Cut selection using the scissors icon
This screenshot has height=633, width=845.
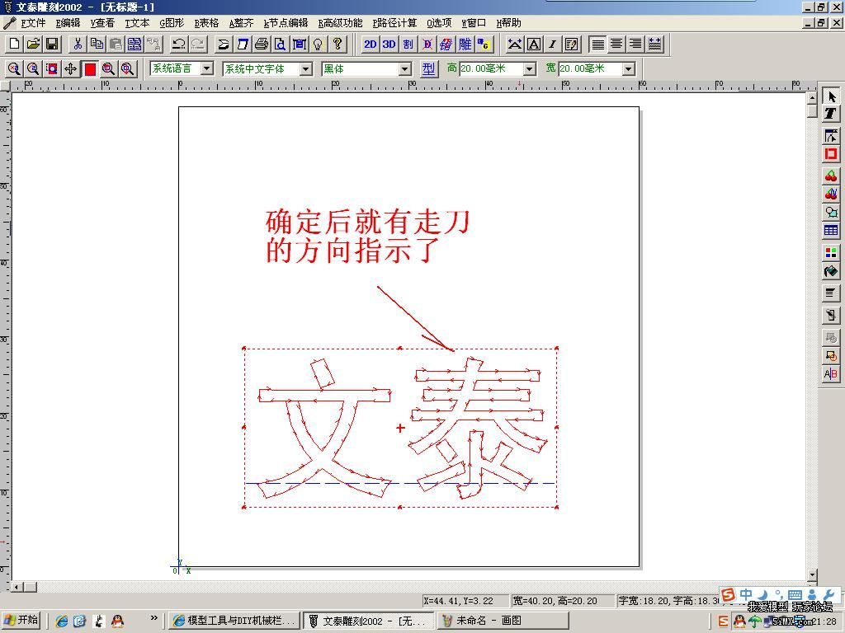78,45
